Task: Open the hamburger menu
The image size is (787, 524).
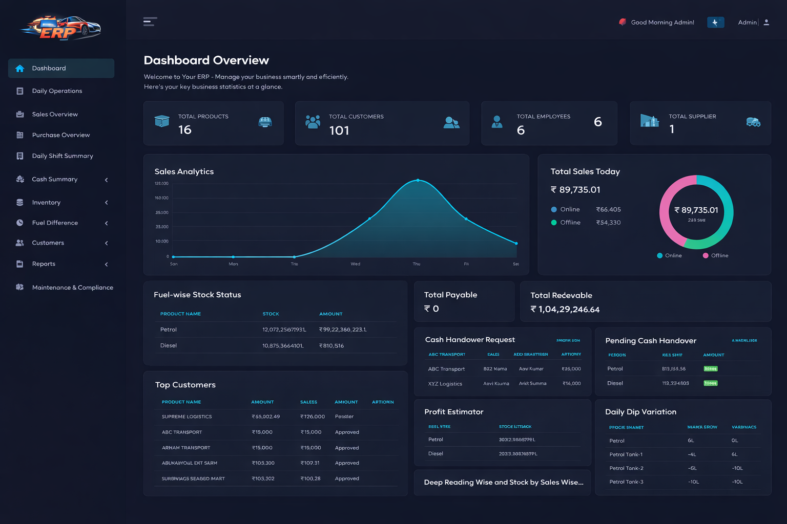Action: tap(150, 21)
